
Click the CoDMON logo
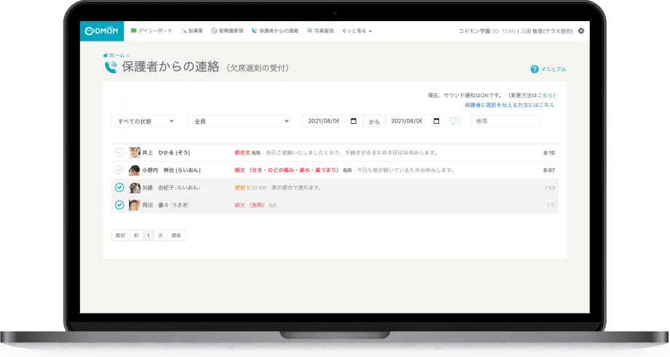tap(101, 31)
